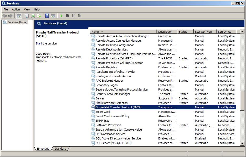Sort the list by the Name column header
Image resolution: width=246 pixels, height=157 pixels.
(124, 32)
